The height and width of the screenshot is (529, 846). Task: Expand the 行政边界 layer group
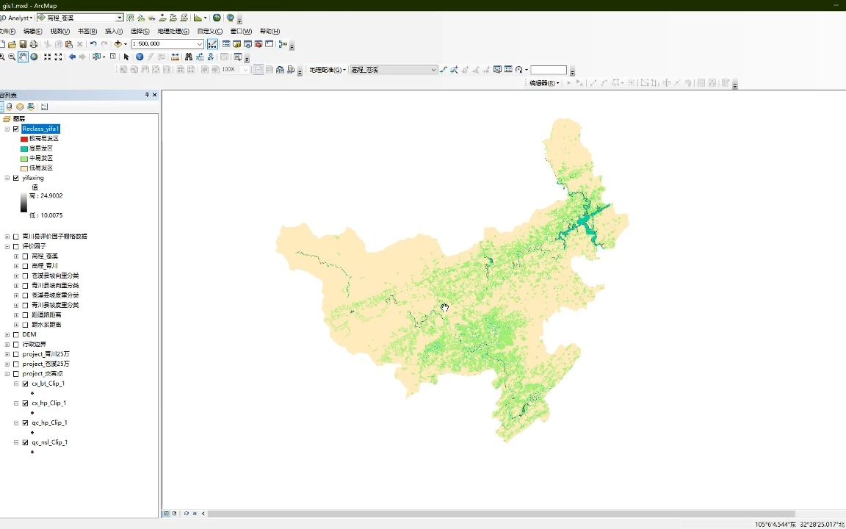pyautogui.click(x=7, y=345)
